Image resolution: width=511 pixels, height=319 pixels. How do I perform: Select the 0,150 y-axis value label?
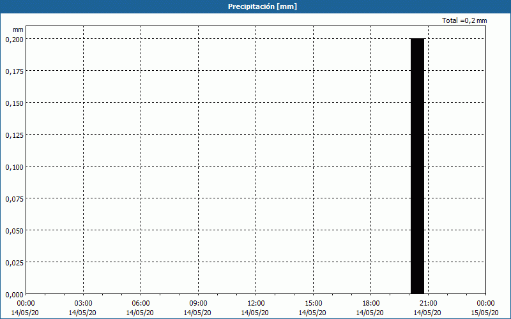[13, 103]
